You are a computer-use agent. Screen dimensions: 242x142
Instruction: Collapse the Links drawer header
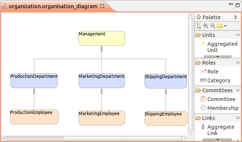[217, 118]
